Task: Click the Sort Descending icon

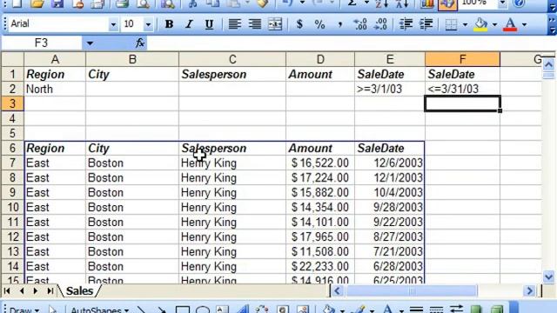Action: point(402,3)
